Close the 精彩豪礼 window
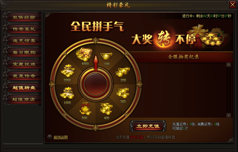This screenshot has height=152, width=238. pos(232,5)
